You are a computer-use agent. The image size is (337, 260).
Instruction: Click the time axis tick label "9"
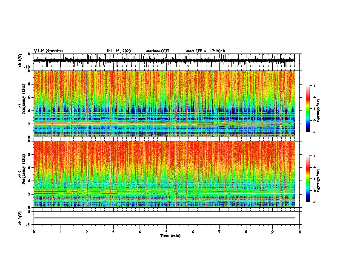(x=272, y=232)
